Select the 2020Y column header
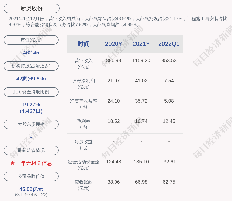The image size is (232, 201). click(114, 44)
